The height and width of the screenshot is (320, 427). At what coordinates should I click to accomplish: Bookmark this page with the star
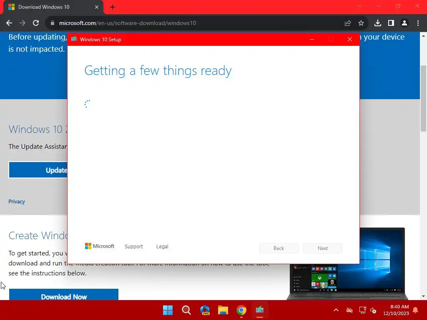pyautogui.click(x=361, y=23)
